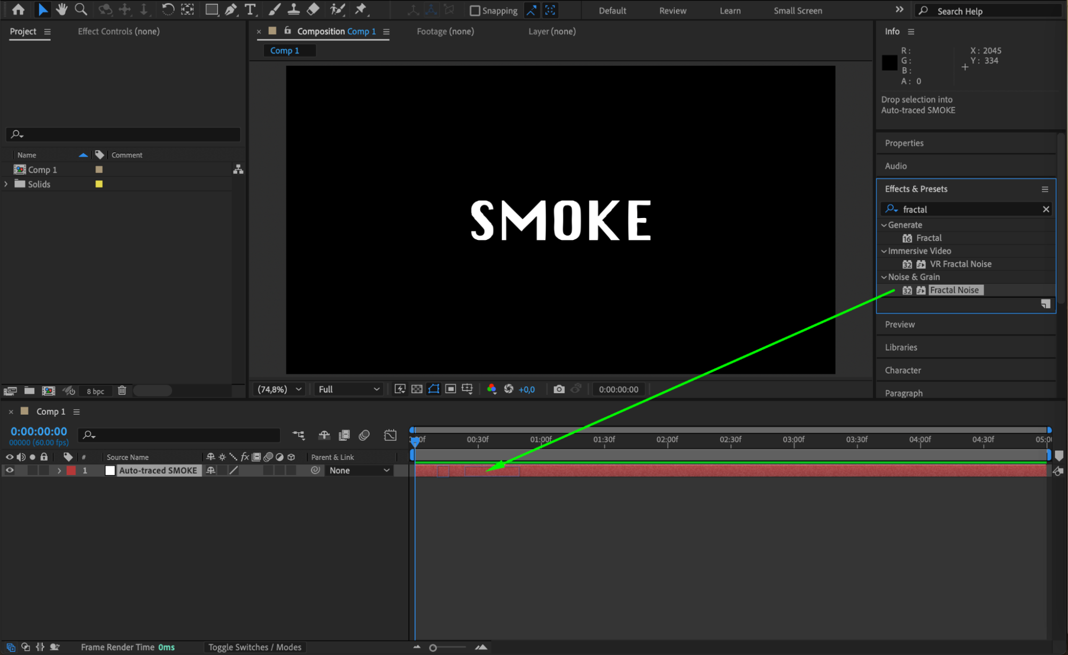Screen dimensions: 1068x655
Task: Open the Full resolution dropdown
Action: [348, 389]
